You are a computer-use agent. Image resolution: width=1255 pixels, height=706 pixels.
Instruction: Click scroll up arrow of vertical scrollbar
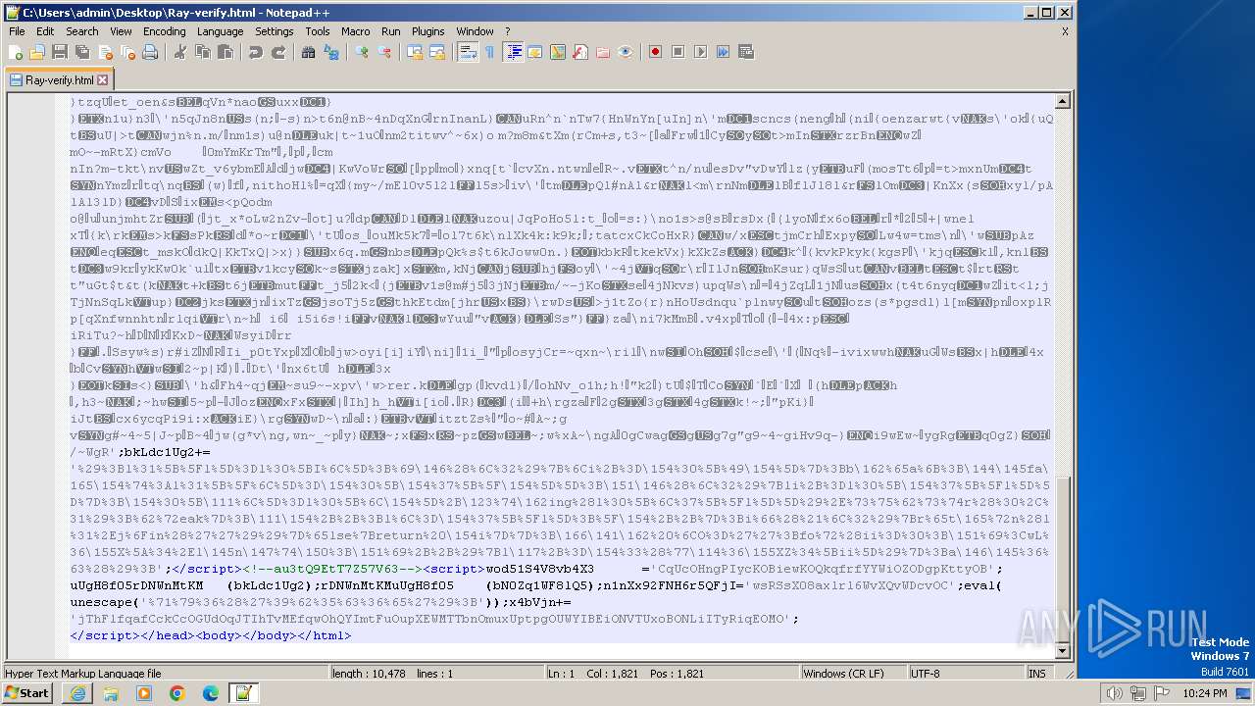[1063, 101]
